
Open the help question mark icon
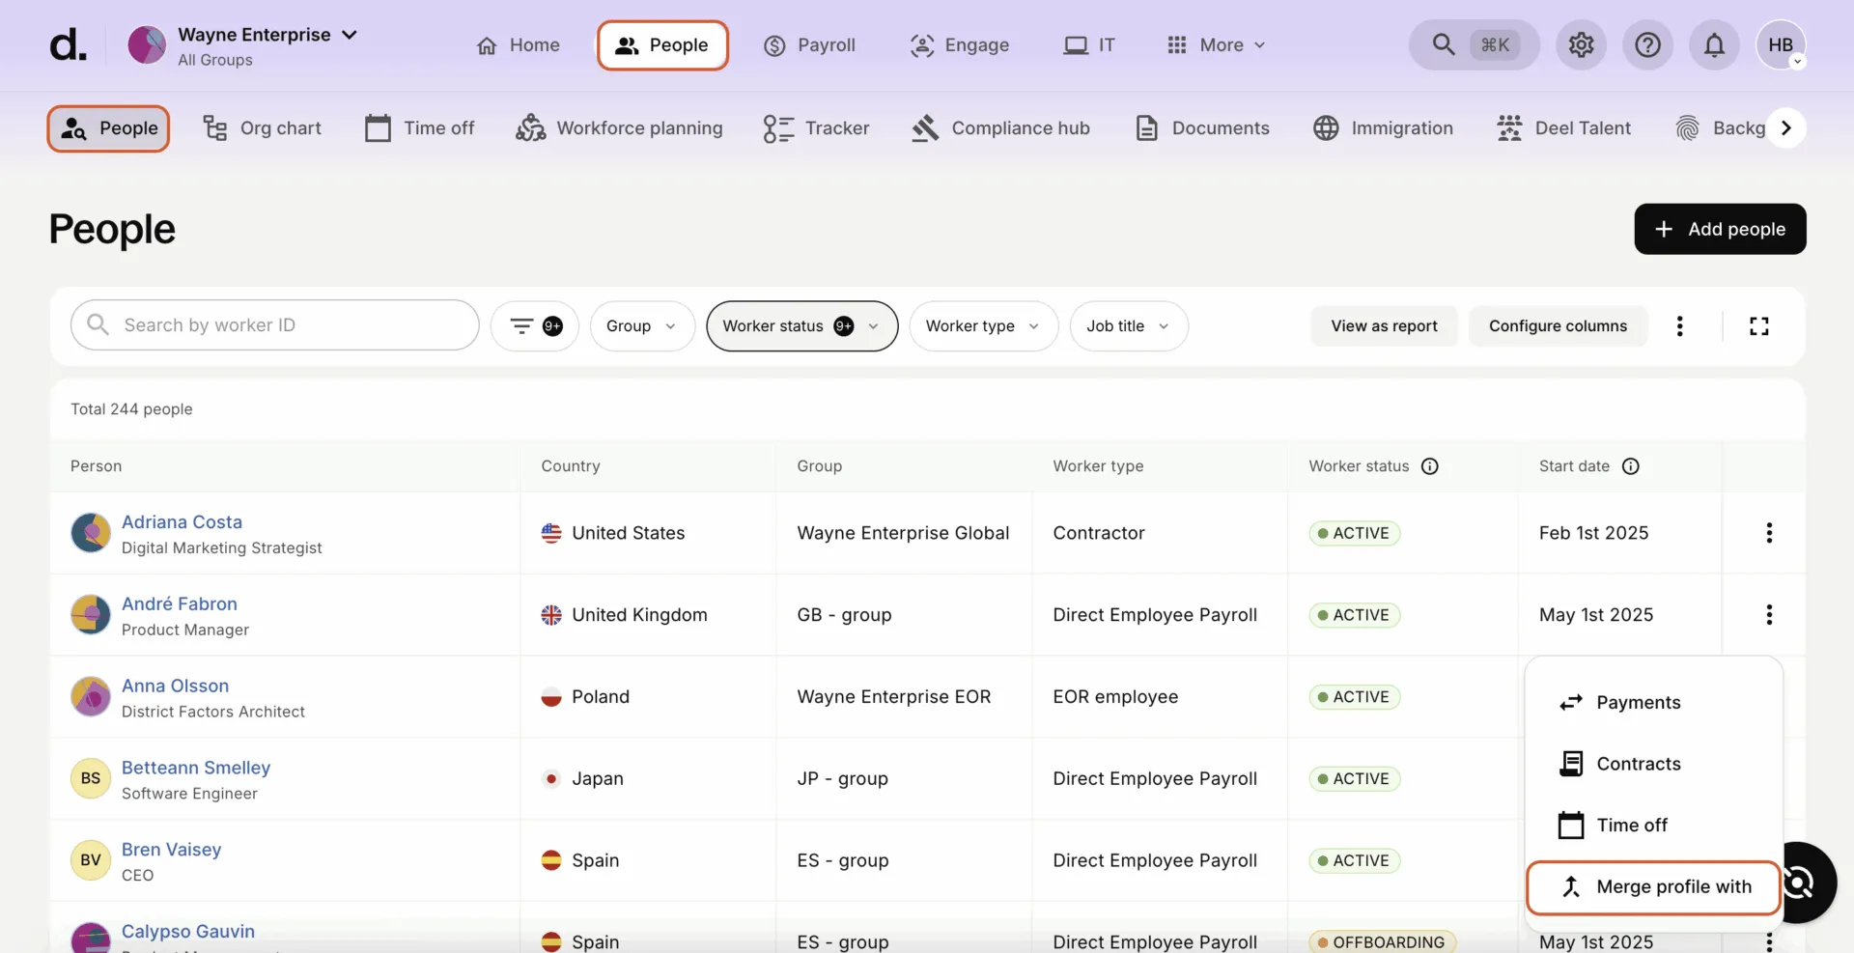pyautogui.click(x=1647, y=44)
